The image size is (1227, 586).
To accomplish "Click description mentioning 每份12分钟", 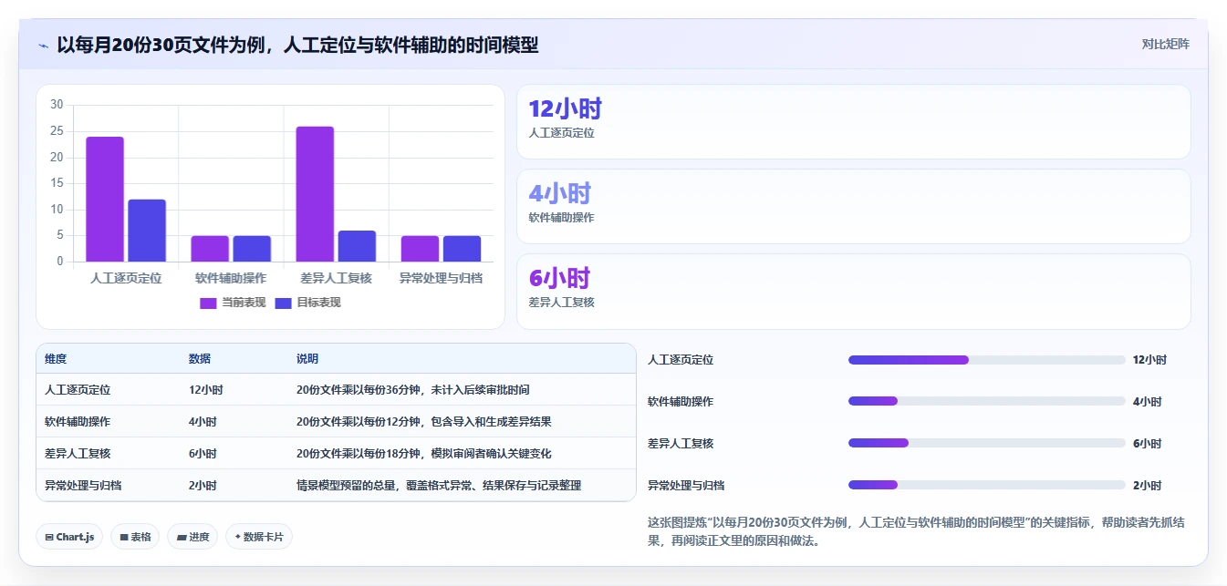I will tap(424, 421).
